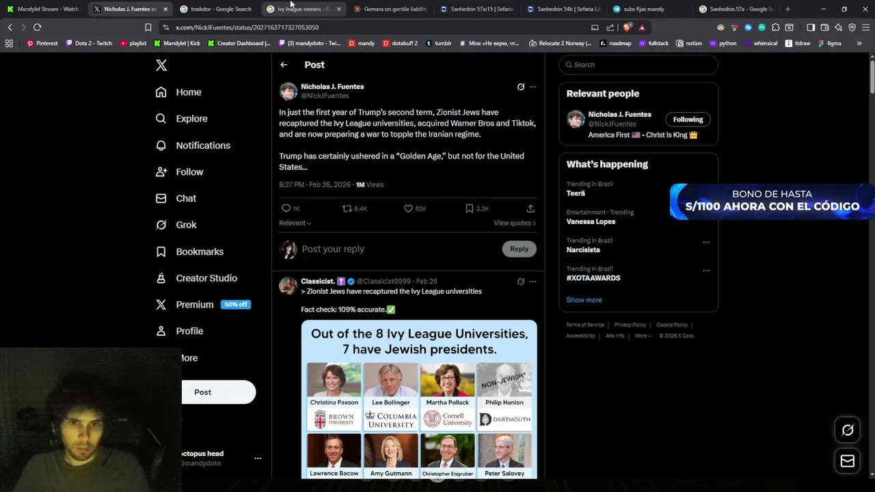Open Premium in the sidebar
This screenshot has height=492, width=875.
(202, 305)
